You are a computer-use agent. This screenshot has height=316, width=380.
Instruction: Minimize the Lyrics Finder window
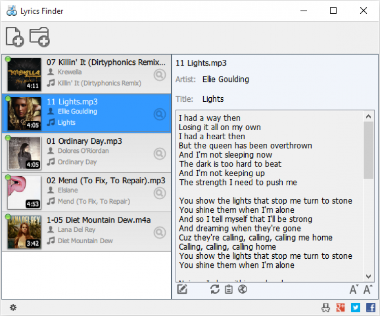(x=303, y=11)
